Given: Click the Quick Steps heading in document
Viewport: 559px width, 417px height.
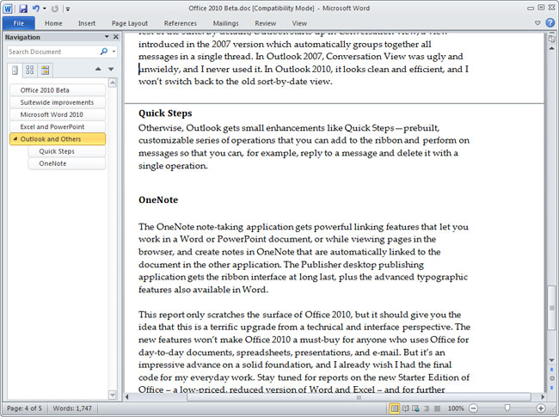Looking at the screenshot, I should [x=165, y=113].
